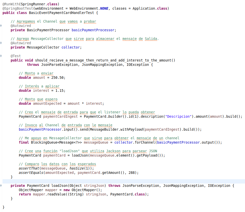Click the value 1.15
This screenshot has width=245, height=212.
59,90
